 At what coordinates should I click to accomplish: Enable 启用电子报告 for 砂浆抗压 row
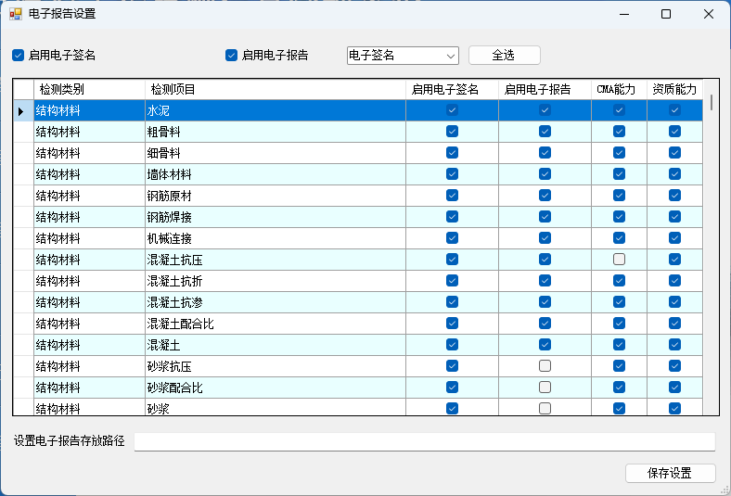click(x=545, y=366)
